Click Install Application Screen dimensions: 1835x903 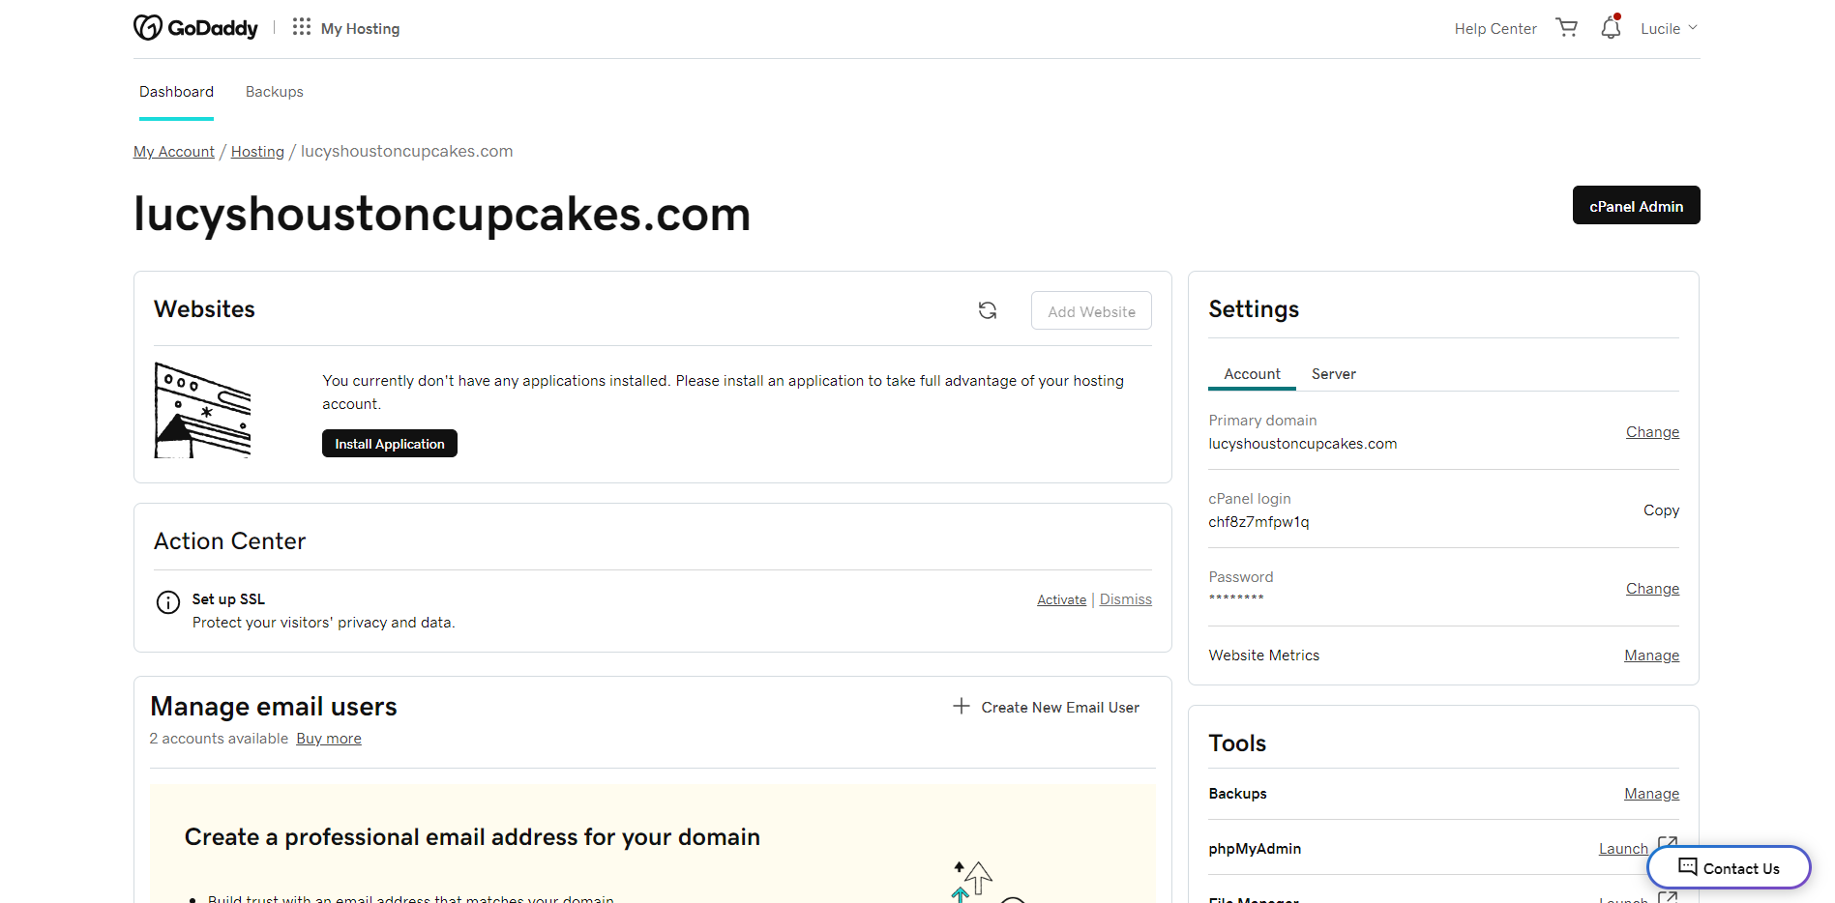[x=389, y=443]
